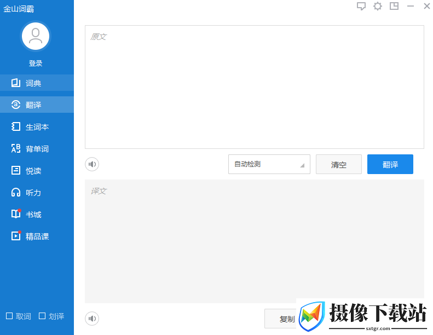433x335 pixels.
Task: Open the 翻译 translation section
Action: click(x=37, y=105)
